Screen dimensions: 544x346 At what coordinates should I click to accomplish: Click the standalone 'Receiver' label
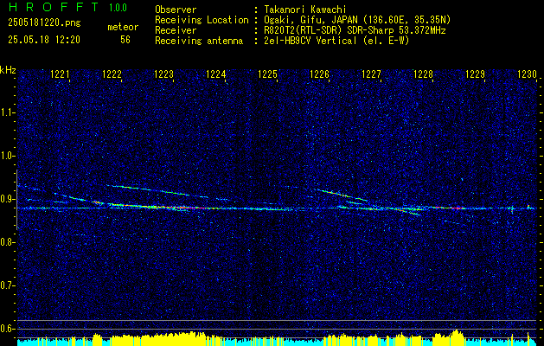pyautogui.click(x=176, y=30)
